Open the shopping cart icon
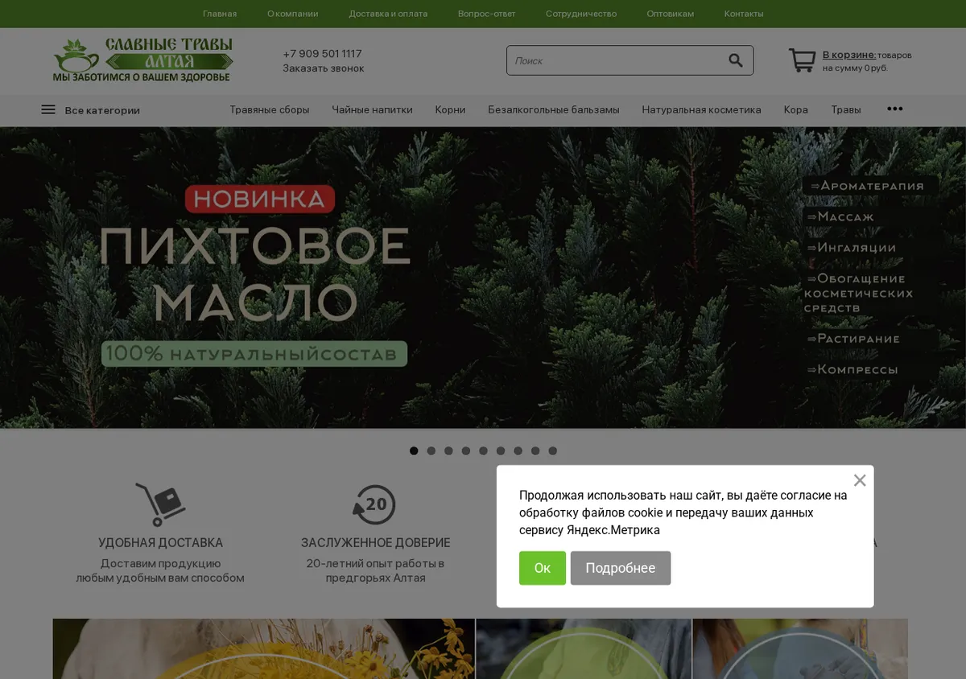This screenshot has width=966, height=679. 802,60
